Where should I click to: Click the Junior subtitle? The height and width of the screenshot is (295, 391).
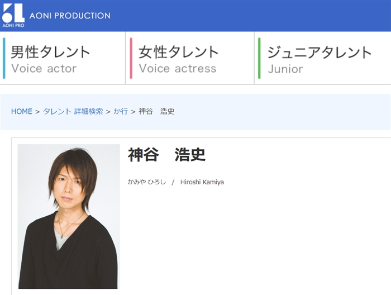pyautogui.click(x=285, y=69)
